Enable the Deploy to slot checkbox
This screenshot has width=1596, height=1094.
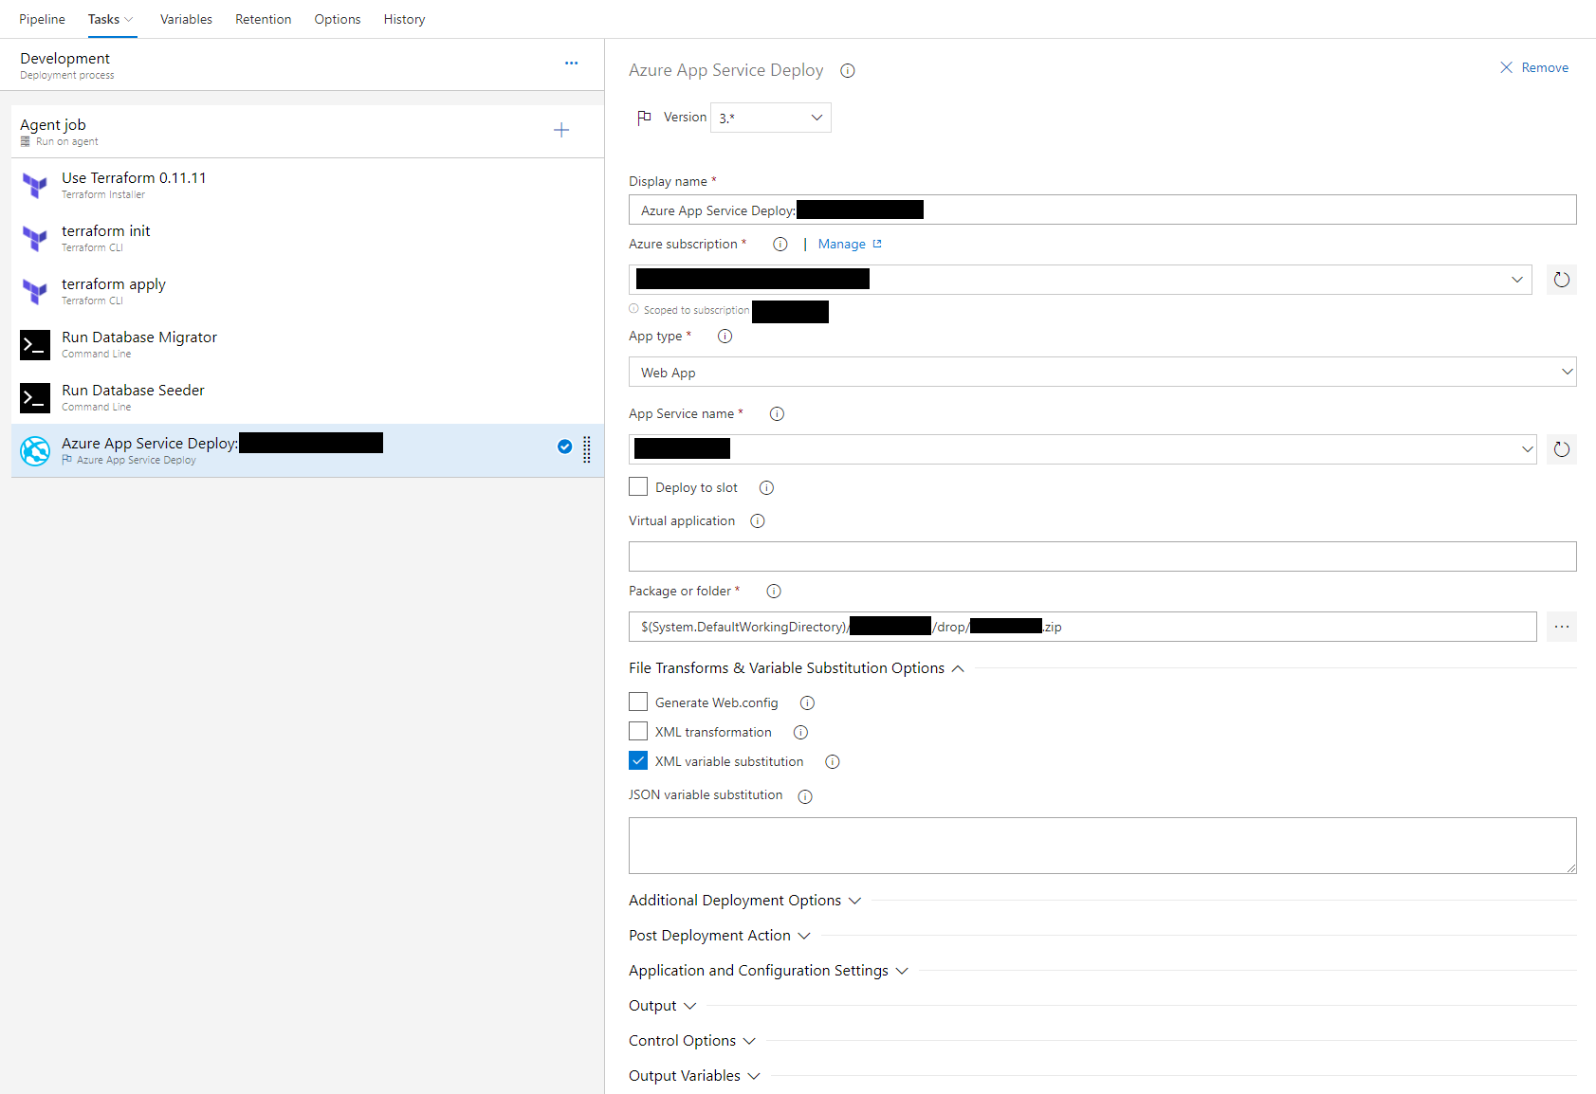pos(638,487)
